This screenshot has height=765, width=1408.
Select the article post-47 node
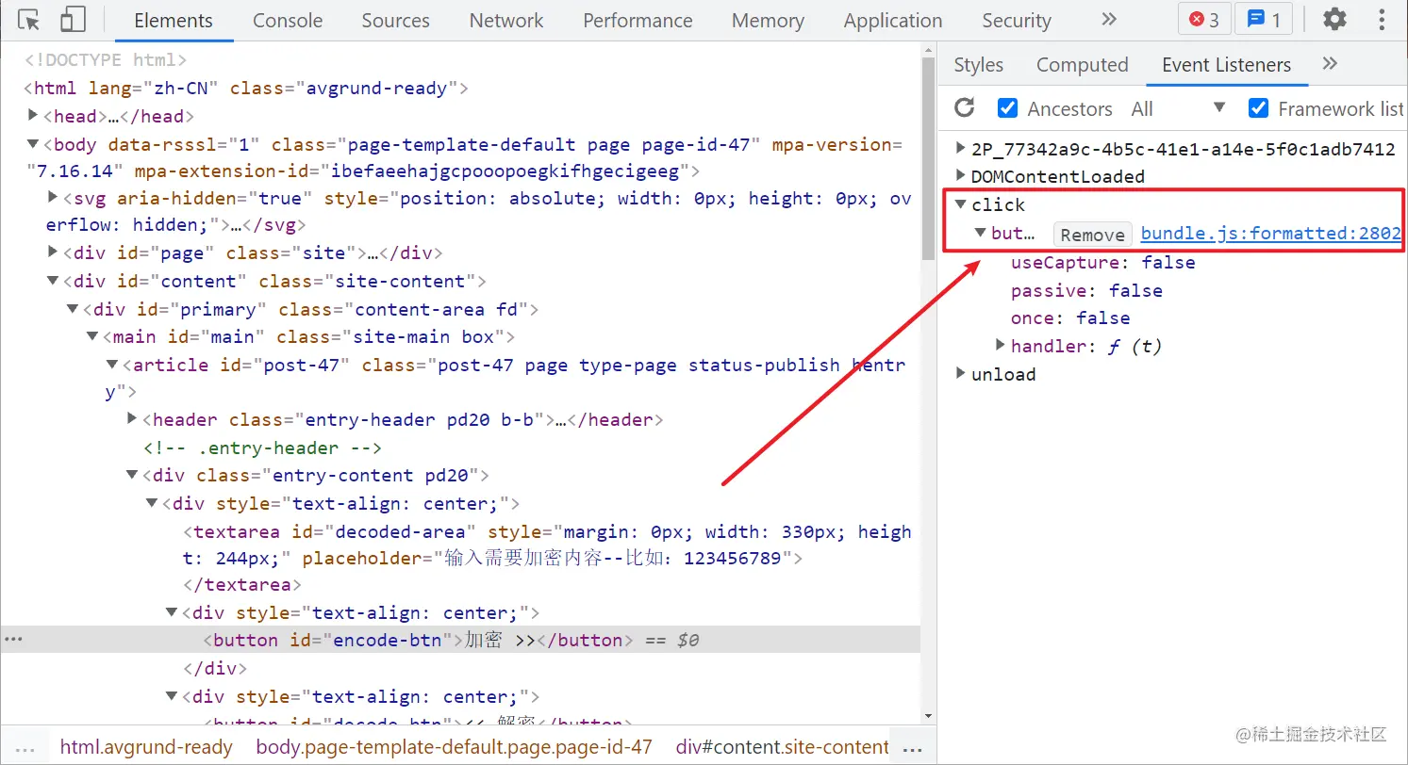tap(505, 378)
